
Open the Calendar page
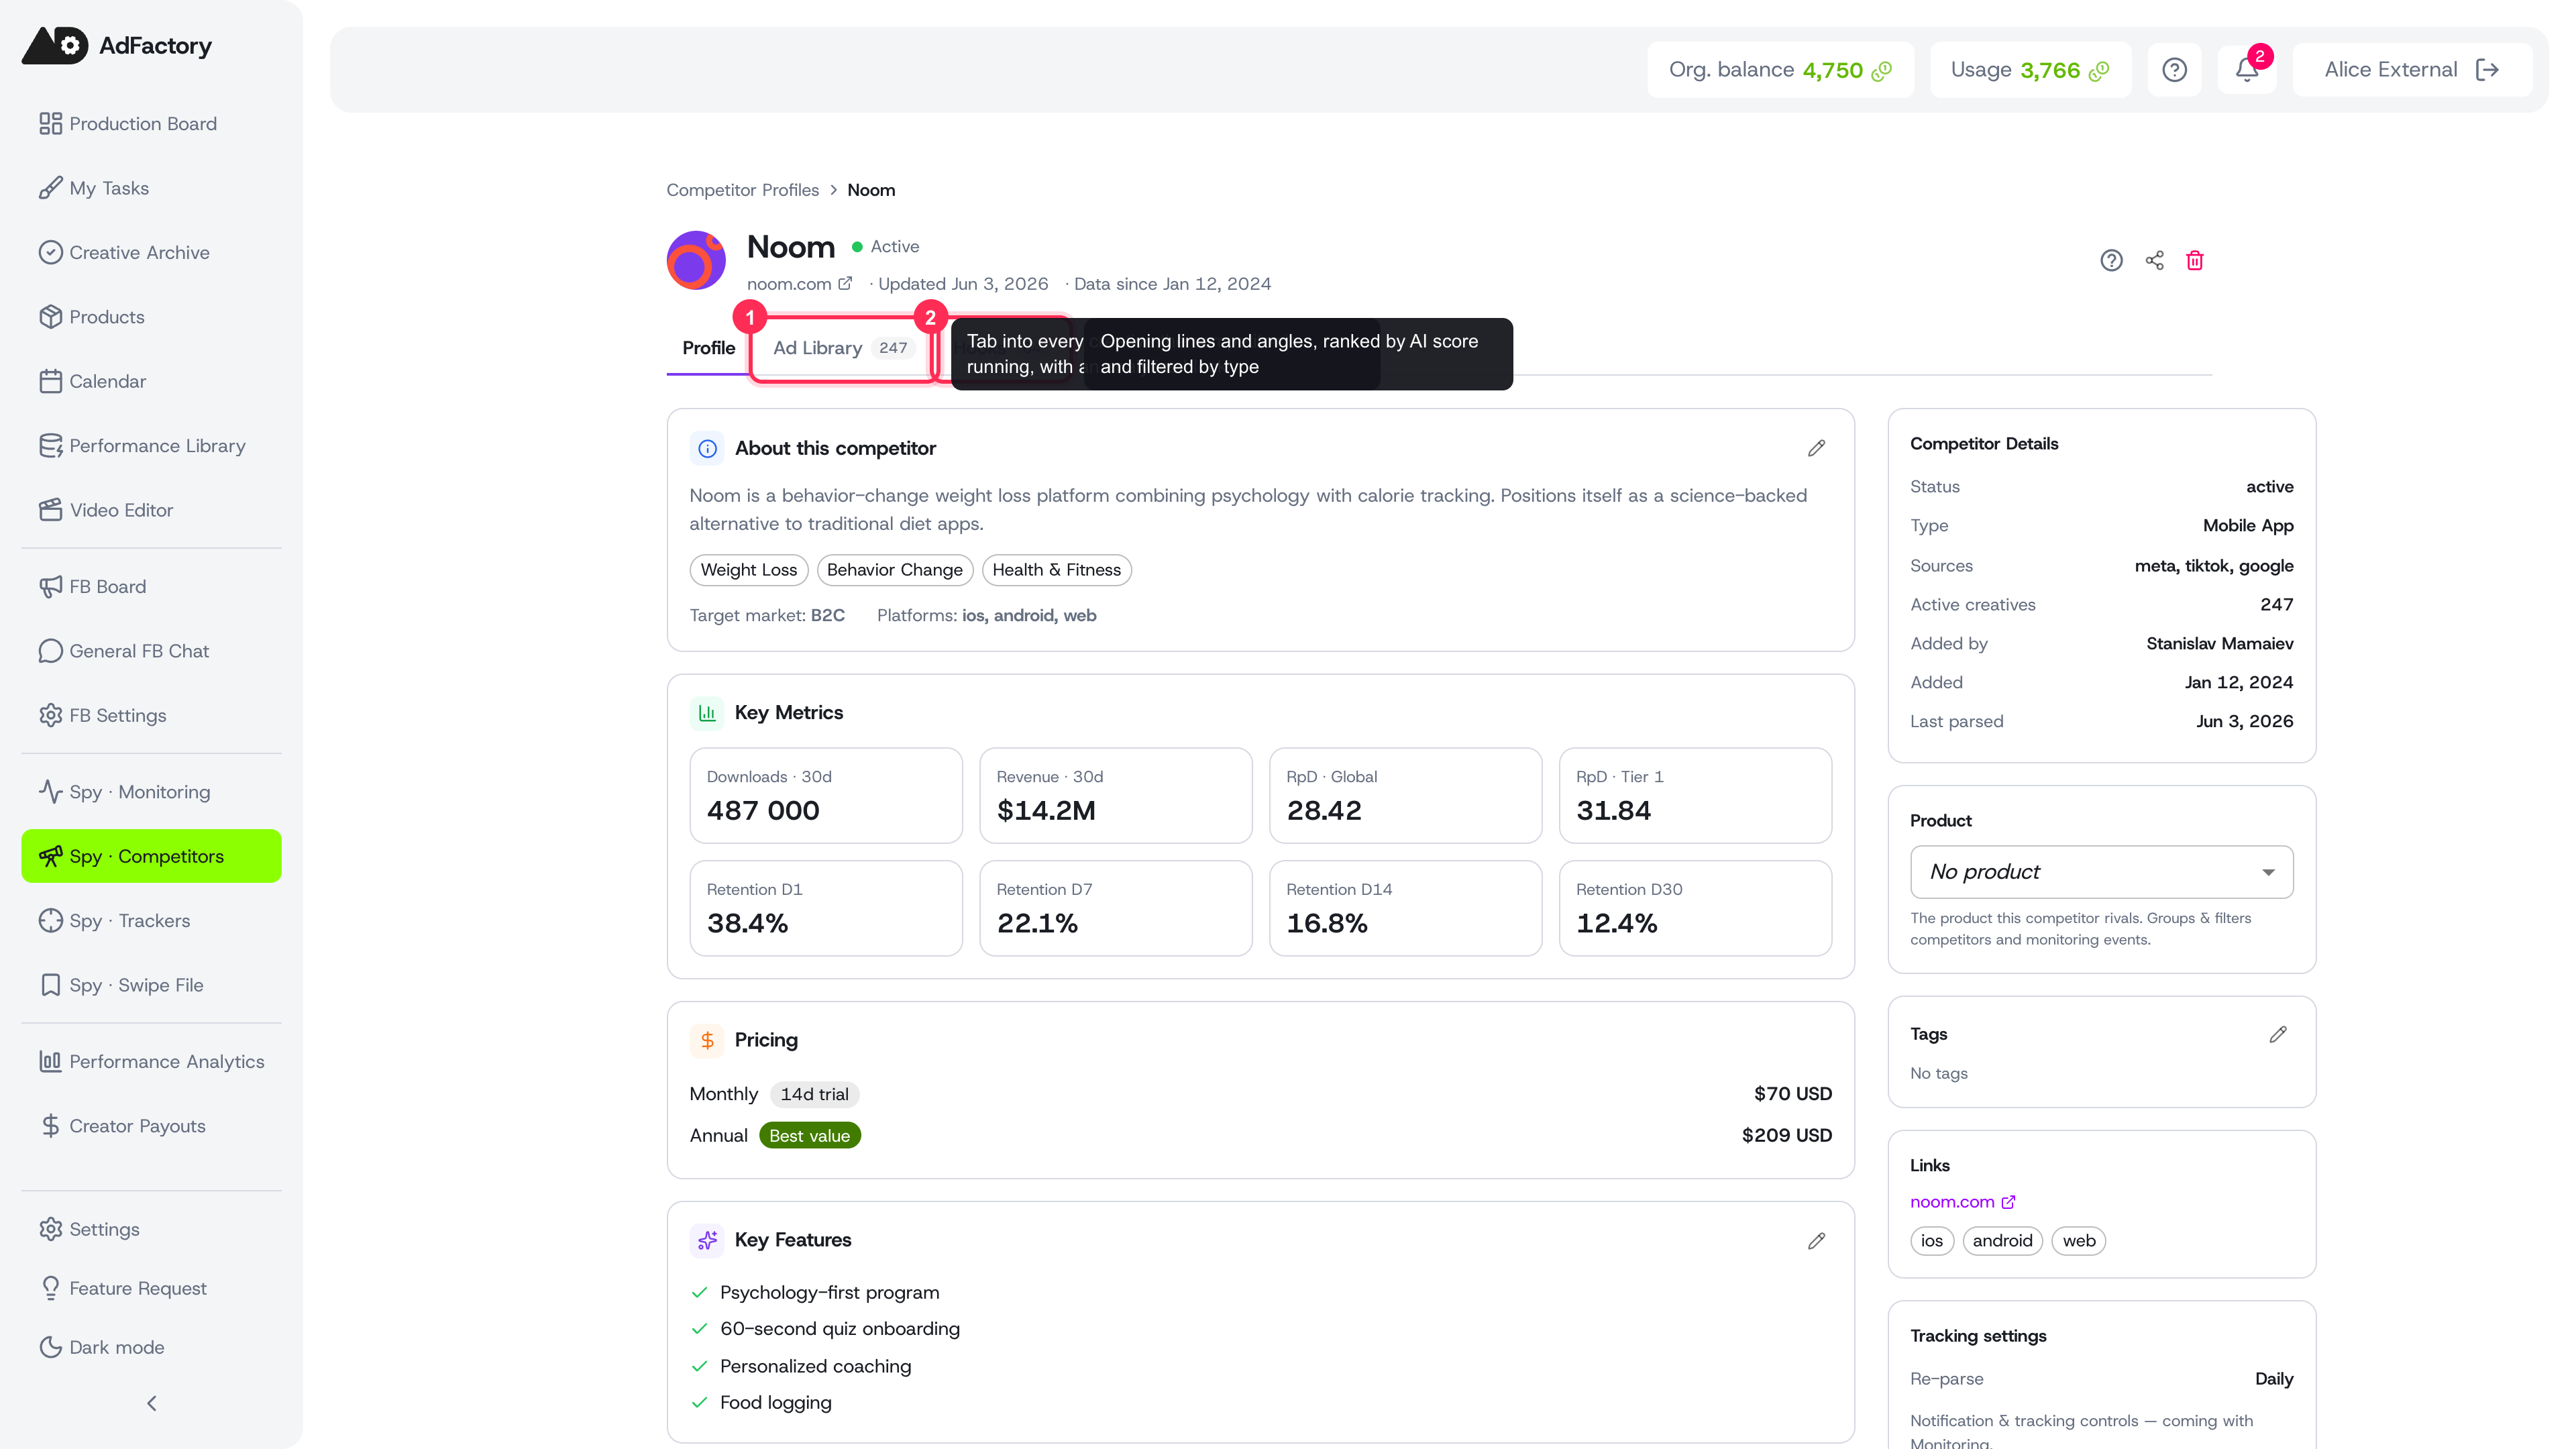pyautogui.click(x=151, y=381)
